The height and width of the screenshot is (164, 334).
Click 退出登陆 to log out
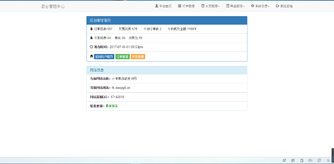point(284,6)
